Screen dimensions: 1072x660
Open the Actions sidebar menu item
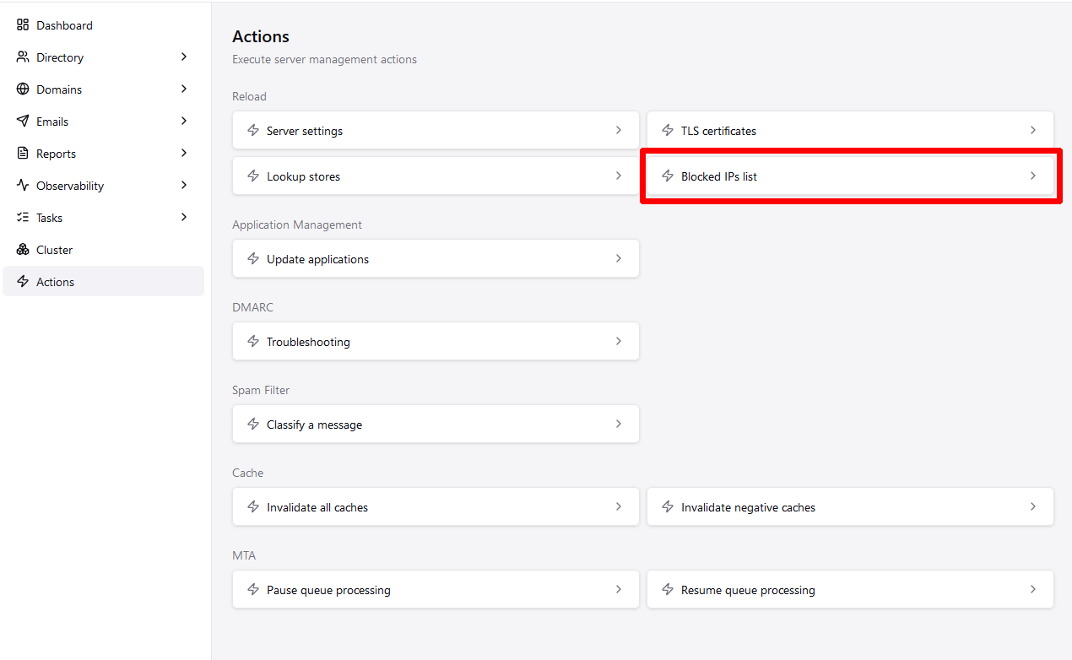(103, 282)
